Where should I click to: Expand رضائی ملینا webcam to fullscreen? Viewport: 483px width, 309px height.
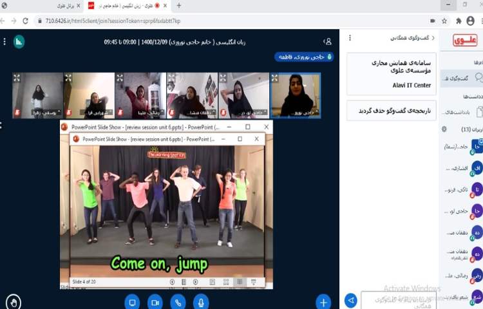(x=120, y=78)
